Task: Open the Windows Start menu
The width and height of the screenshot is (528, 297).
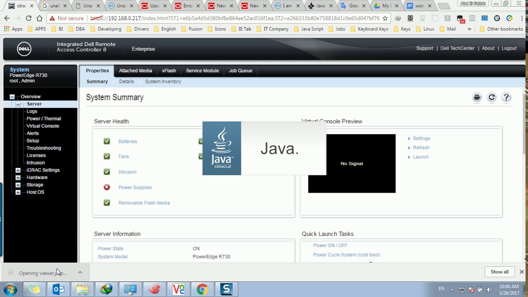Action: coord(10,290)
